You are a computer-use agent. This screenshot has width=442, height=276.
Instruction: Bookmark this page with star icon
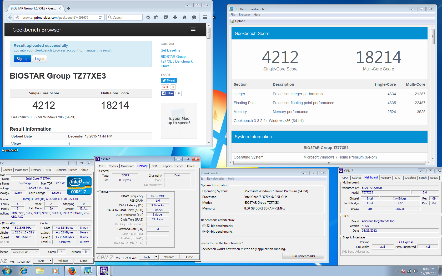[x=148, y=17]
